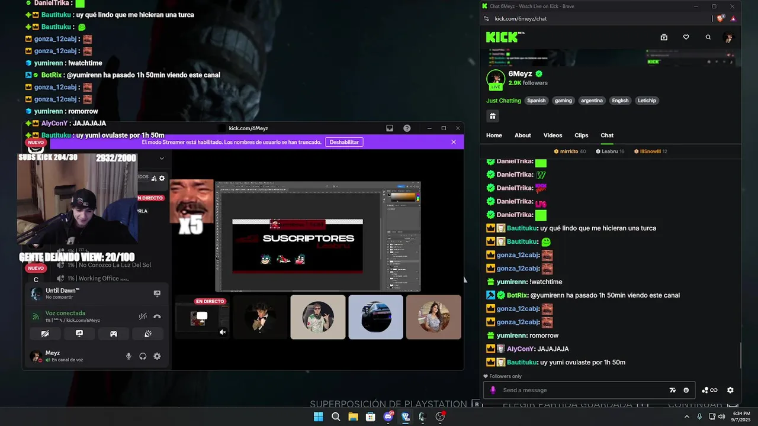Click AlyConY username in Kick chat
The image size is (758, 426).
pos(521,349)
